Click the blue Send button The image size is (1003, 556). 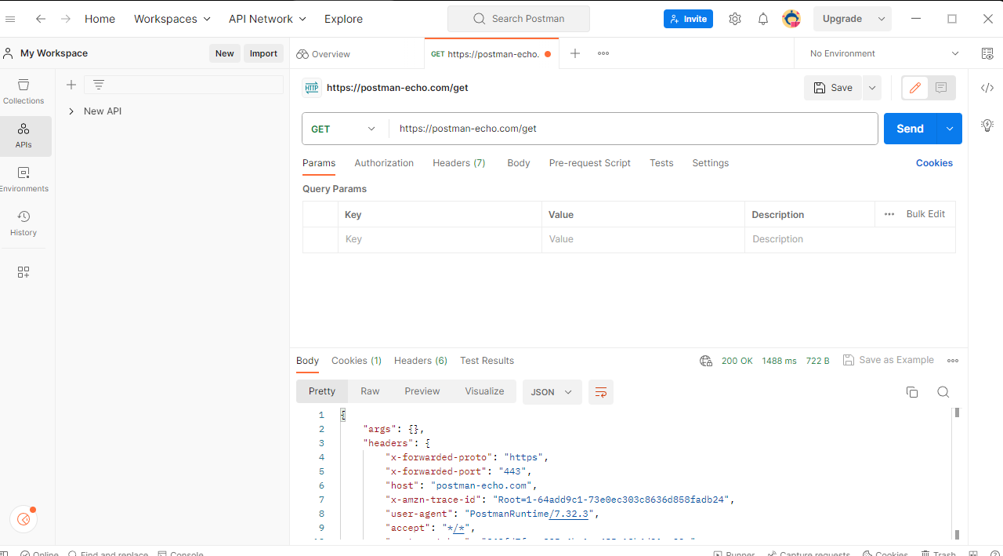point(911,129)
